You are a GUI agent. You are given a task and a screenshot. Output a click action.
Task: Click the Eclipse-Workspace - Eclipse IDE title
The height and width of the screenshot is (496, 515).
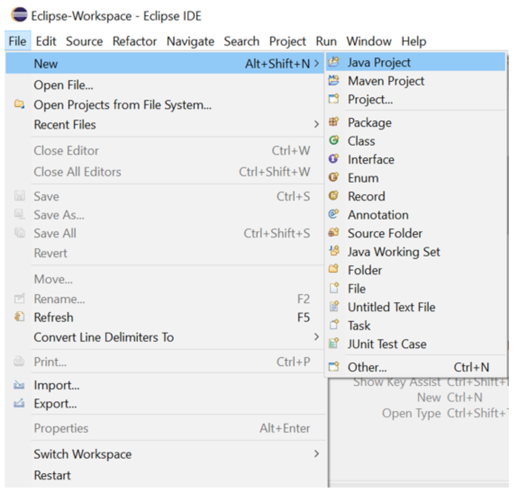point(116,16)
